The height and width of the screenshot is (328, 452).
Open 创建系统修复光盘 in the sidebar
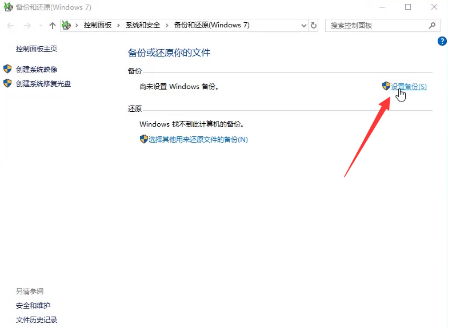pos(43,84)
